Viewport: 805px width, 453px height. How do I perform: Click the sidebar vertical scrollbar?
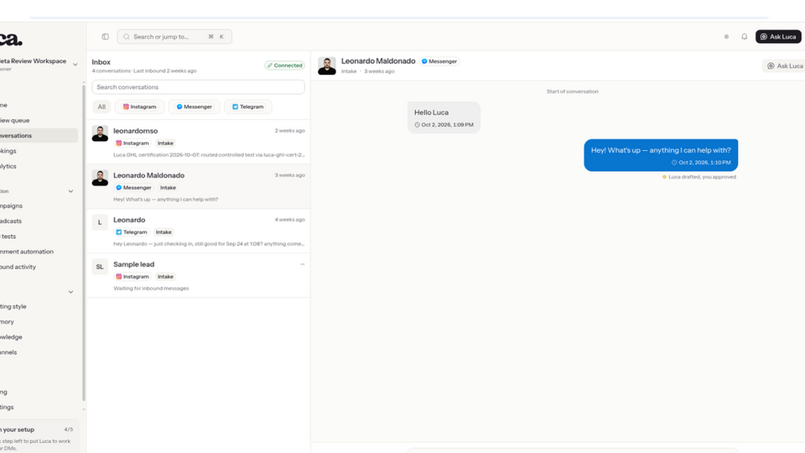point(84,242)
